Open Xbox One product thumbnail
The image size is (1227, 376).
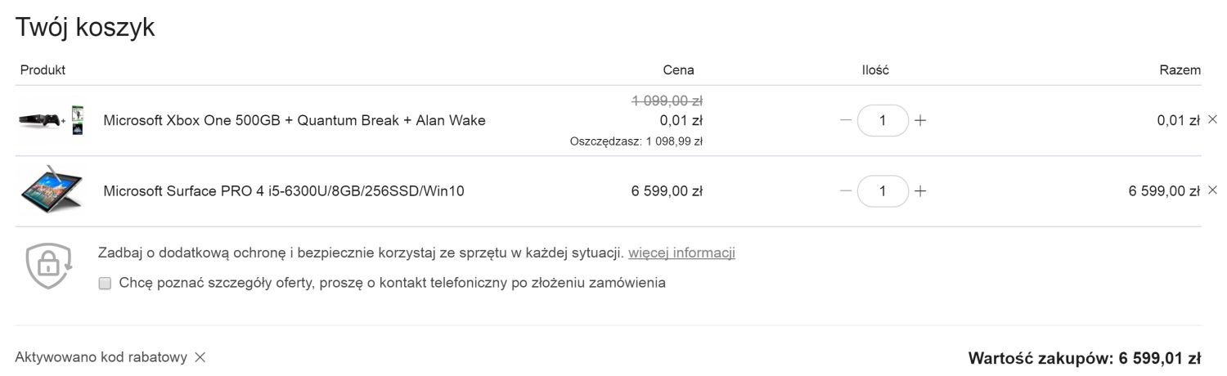click(x=52, y=120)
